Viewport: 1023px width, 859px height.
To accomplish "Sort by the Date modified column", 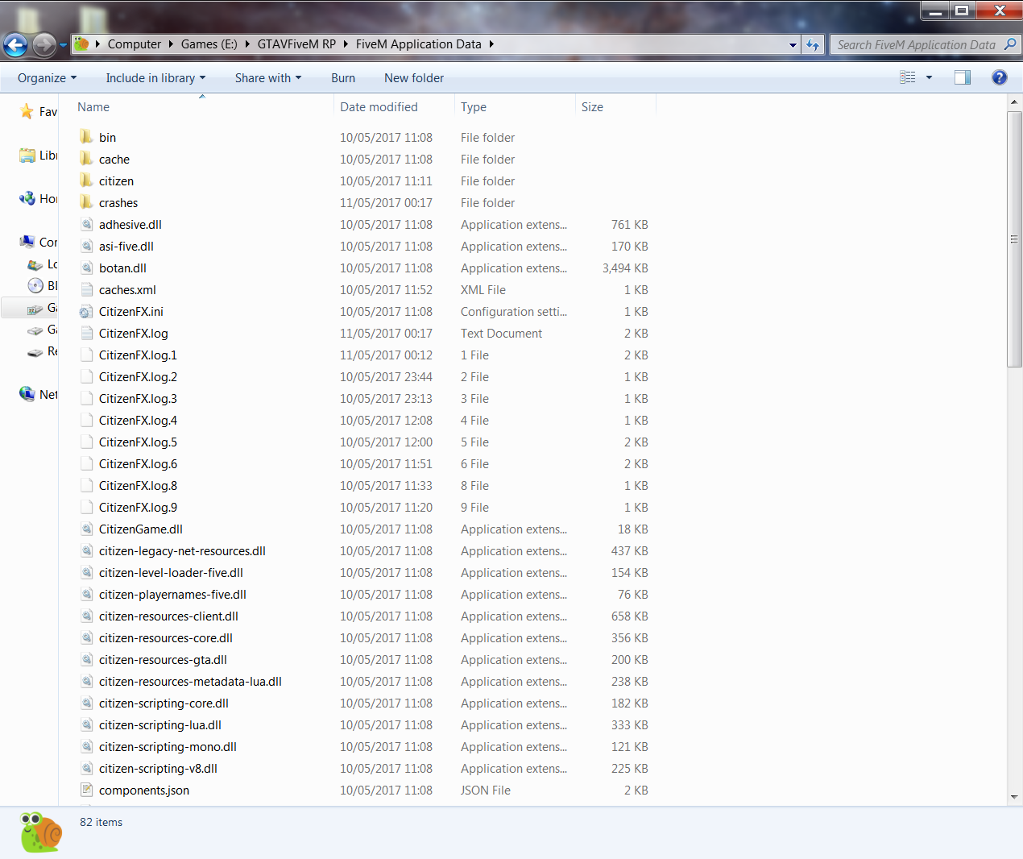I will tap(379, 107).
